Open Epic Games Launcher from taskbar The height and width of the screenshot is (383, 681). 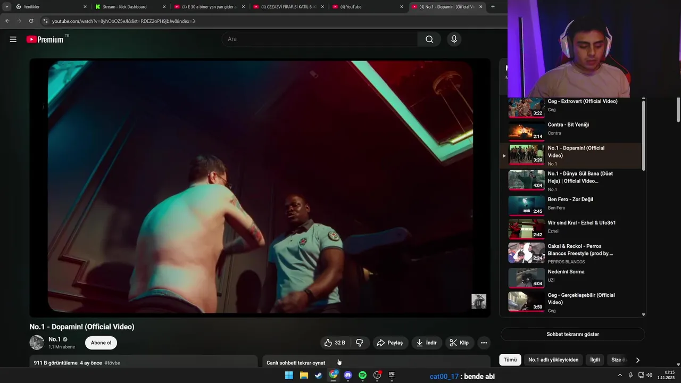click(392, 375)
